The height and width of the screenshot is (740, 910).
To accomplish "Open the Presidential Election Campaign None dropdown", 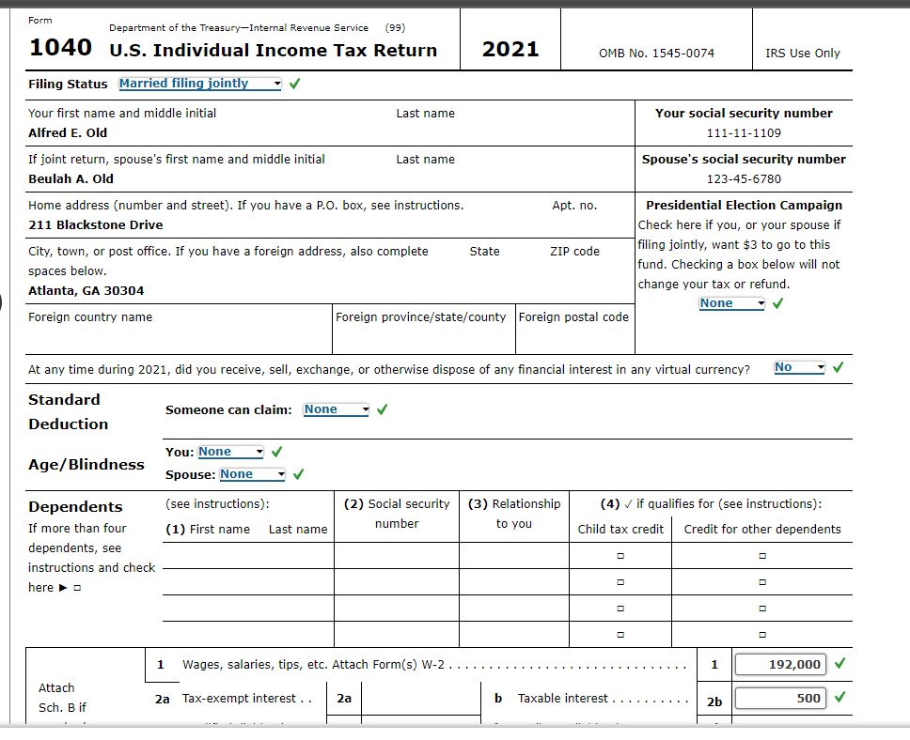I will (731, 302).
